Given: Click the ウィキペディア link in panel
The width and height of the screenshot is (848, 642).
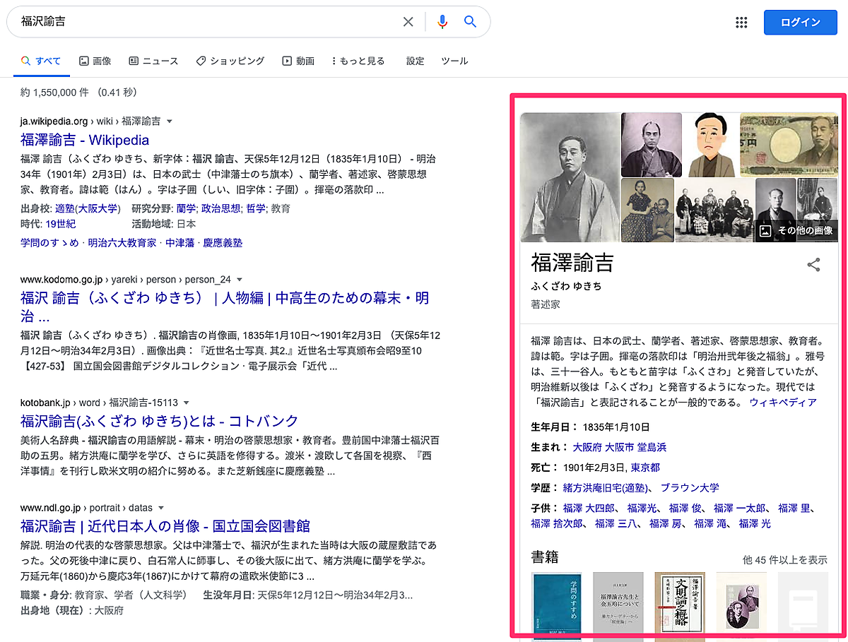Looking at the screenshot, I should tap(783, 403).
